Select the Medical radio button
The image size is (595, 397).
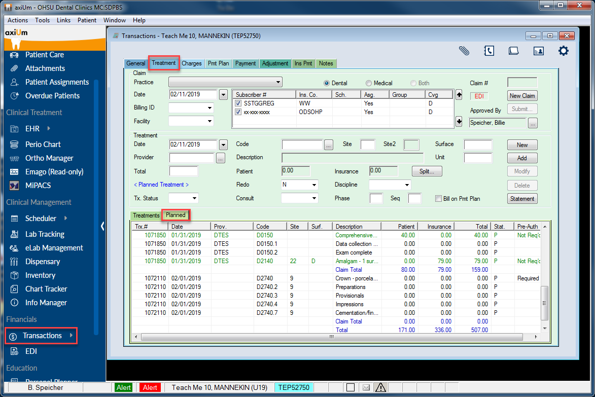pos(368,83)
